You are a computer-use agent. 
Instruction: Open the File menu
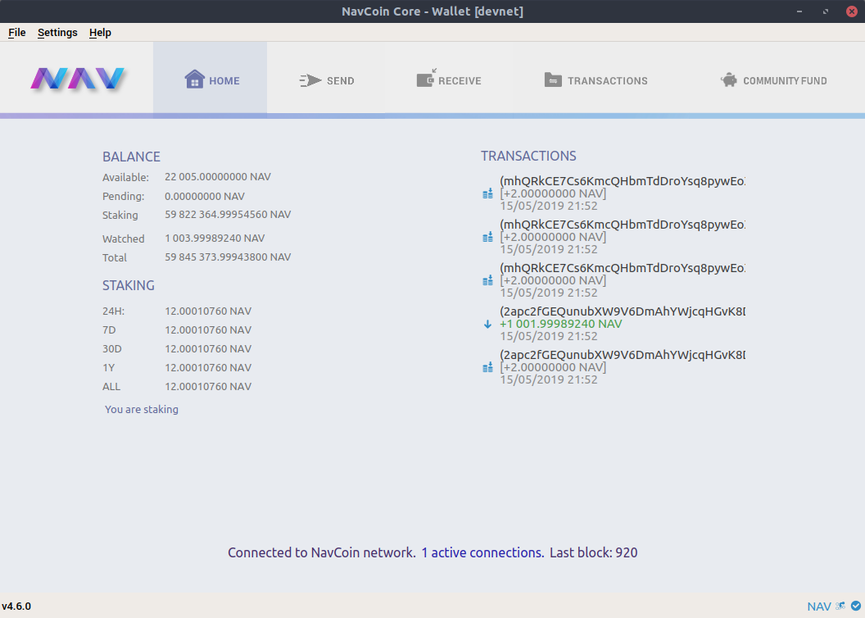pos(16,33)
